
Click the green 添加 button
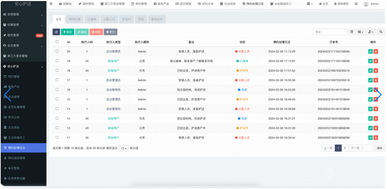click(67, 32)
